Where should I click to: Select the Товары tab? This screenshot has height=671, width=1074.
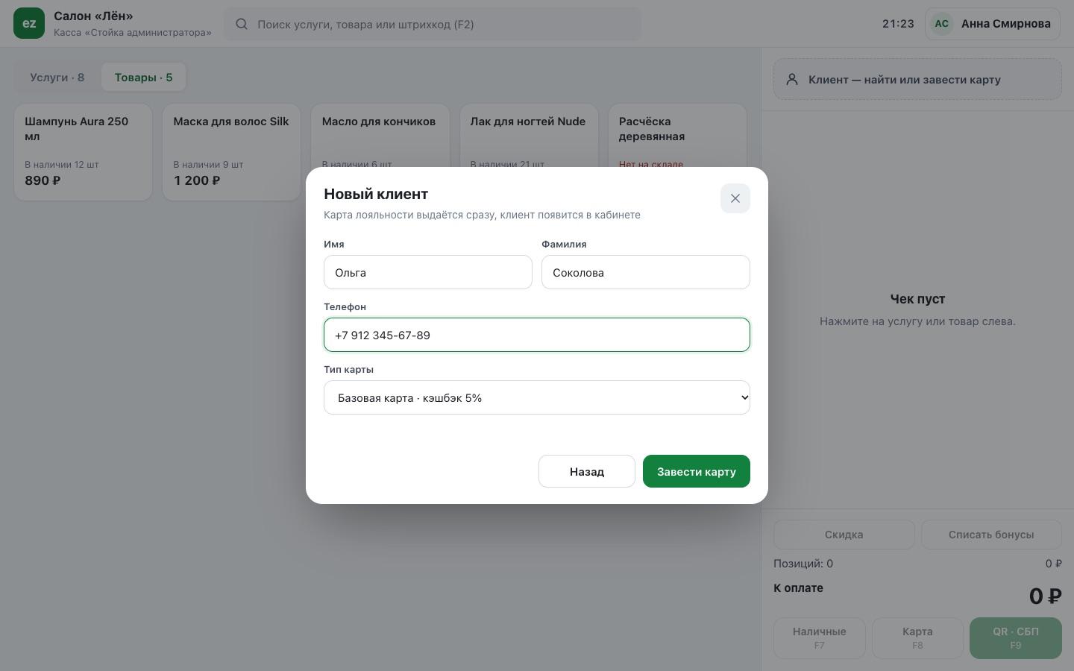[x=143, y=77]
